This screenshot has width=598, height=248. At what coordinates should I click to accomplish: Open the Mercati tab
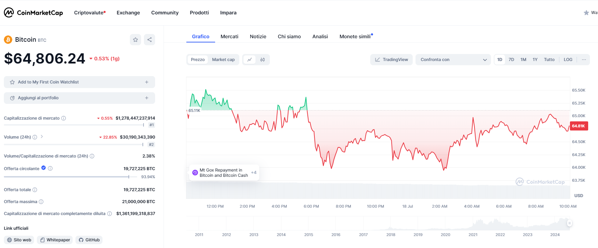point(229,36)
